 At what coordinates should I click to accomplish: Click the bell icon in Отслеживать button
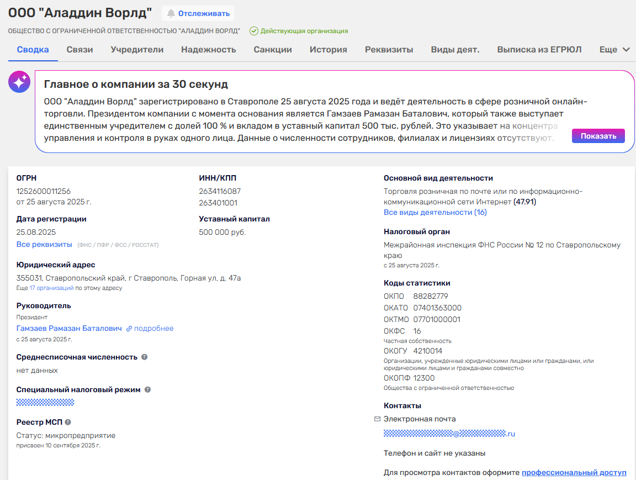coord(171,13)
